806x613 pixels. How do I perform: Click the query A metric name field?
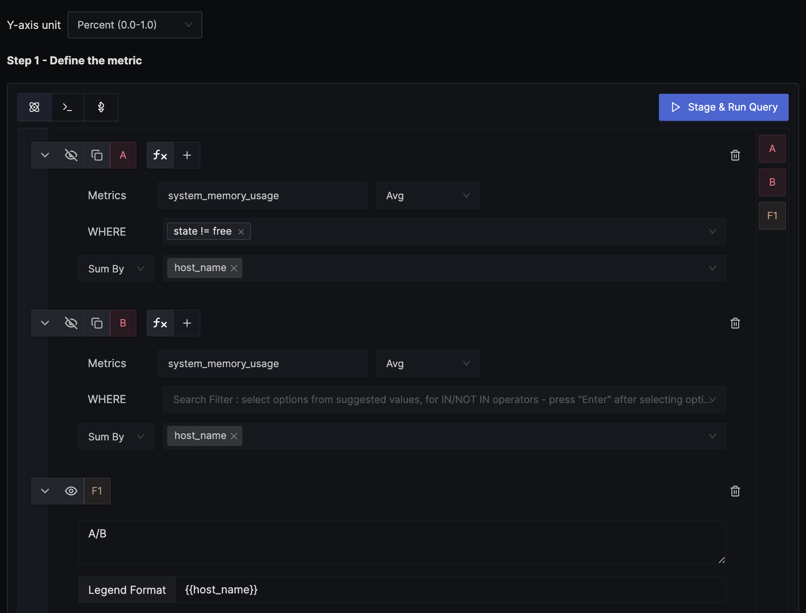click(x=262, y=195)
